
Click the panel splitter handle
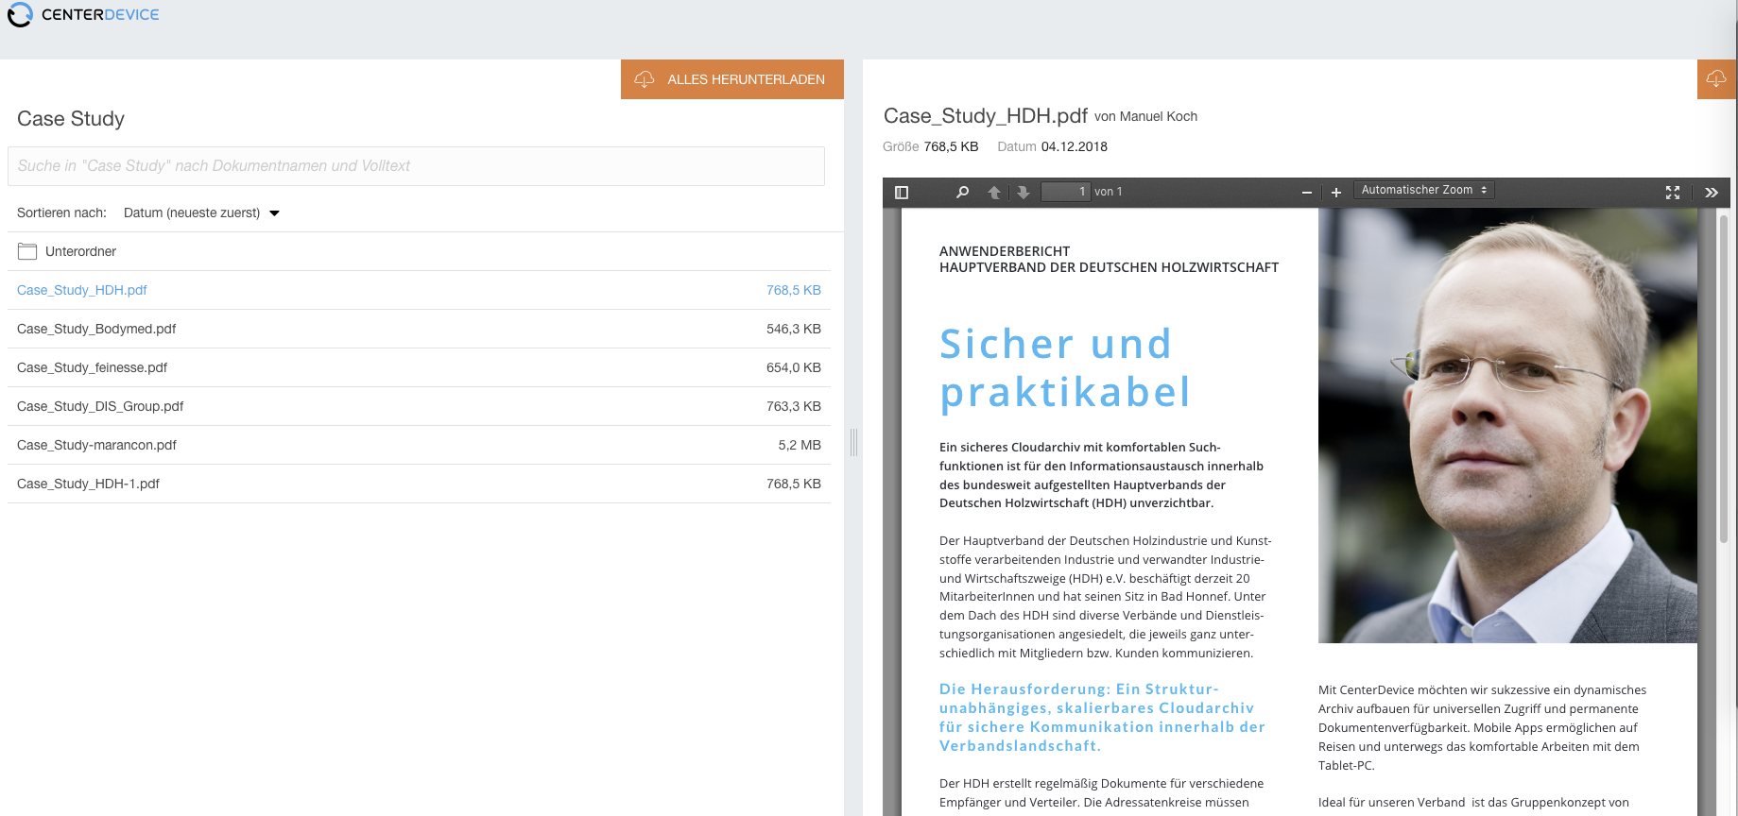853,442
